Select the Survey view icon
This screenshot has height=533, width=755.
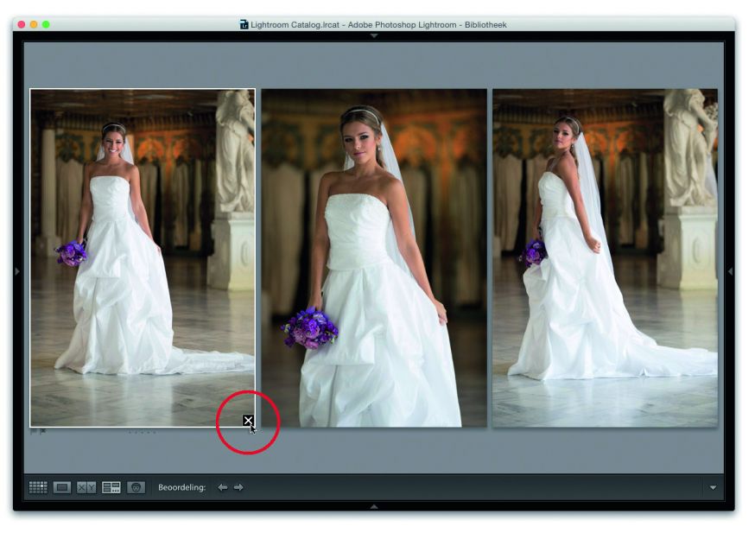pyautogui.click(x=111, y=487)
